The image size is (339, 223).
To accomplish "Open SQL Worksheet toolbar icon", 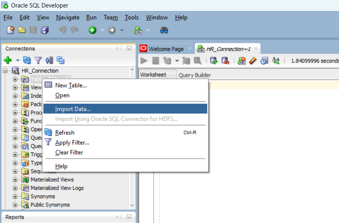I will click(x=138, y=30).
